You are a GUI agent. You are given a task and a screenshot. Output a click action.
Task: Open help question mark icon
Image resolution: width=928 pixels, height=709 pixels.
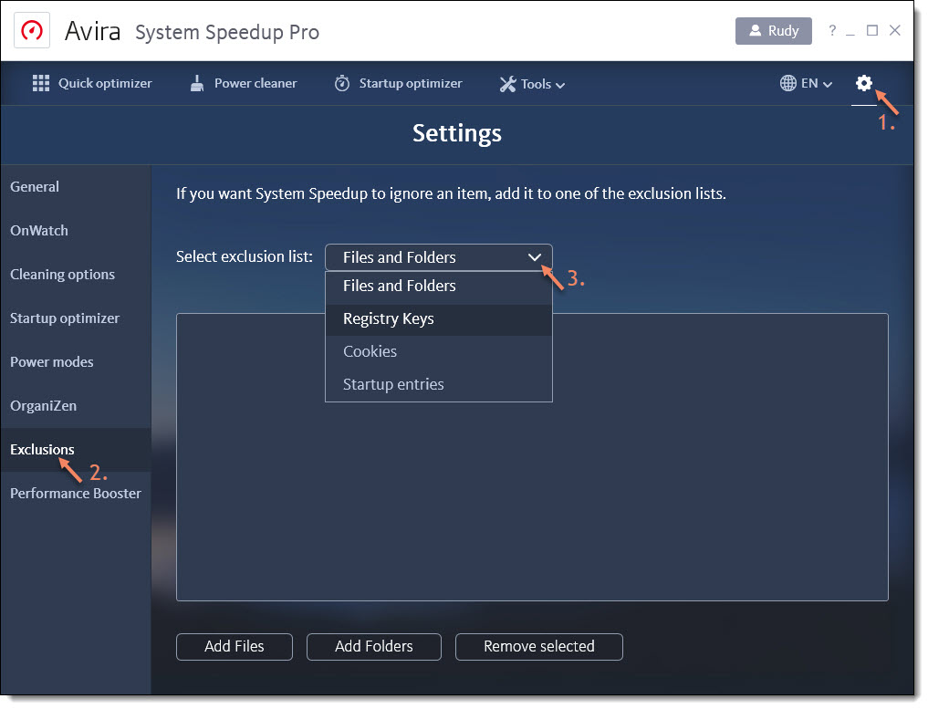point(832,30)
